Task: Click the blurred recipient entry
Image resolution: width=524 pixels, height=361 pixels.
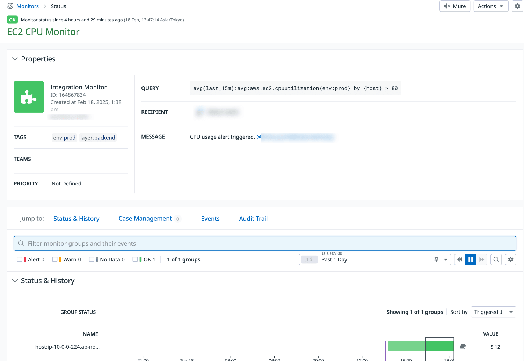Action: click(x=218, y=112)
